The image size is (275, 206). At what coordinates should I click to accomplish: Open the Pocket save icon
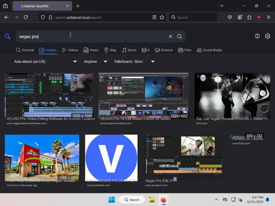point(230,17)
